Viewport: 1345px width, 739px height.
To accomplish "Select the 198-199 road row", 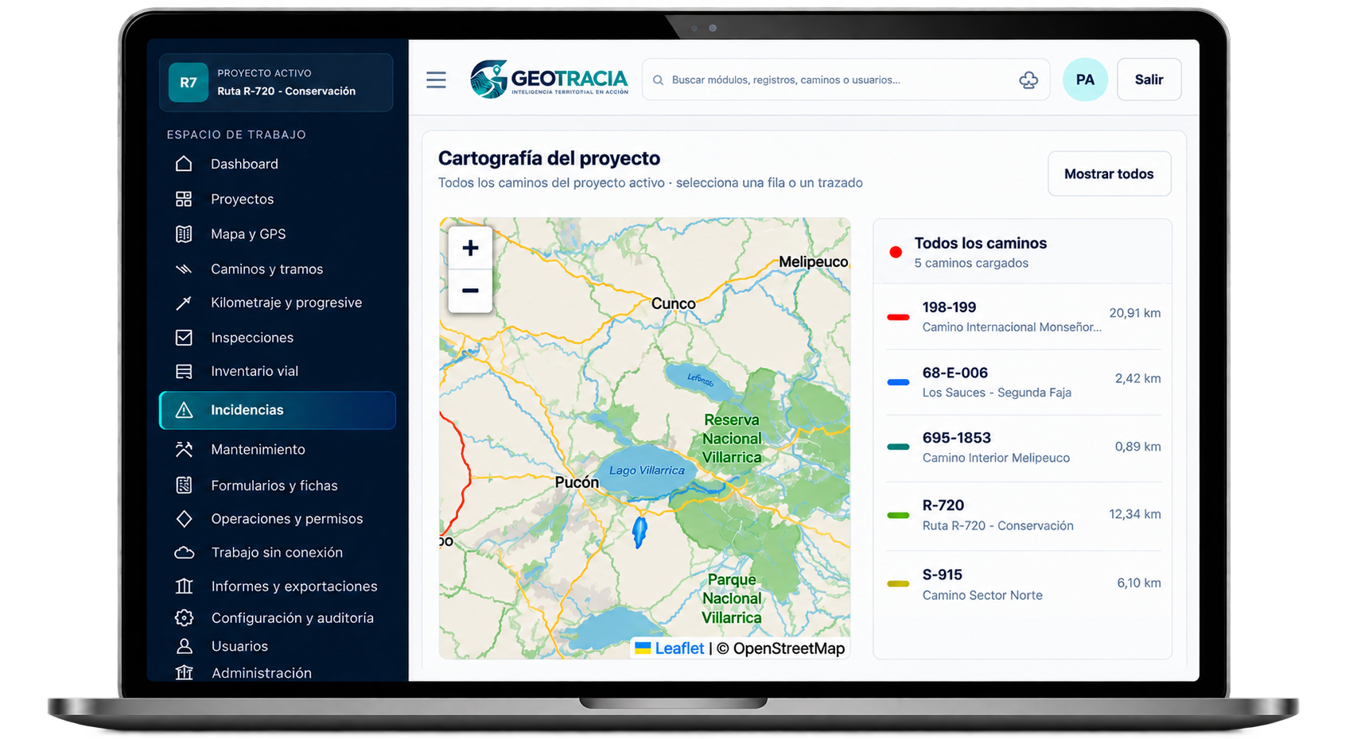I will pos(1023,316).
